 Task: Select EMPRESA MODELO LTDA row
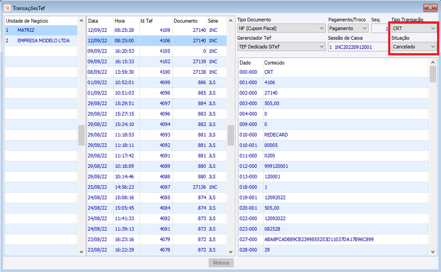tap(41, 40)
